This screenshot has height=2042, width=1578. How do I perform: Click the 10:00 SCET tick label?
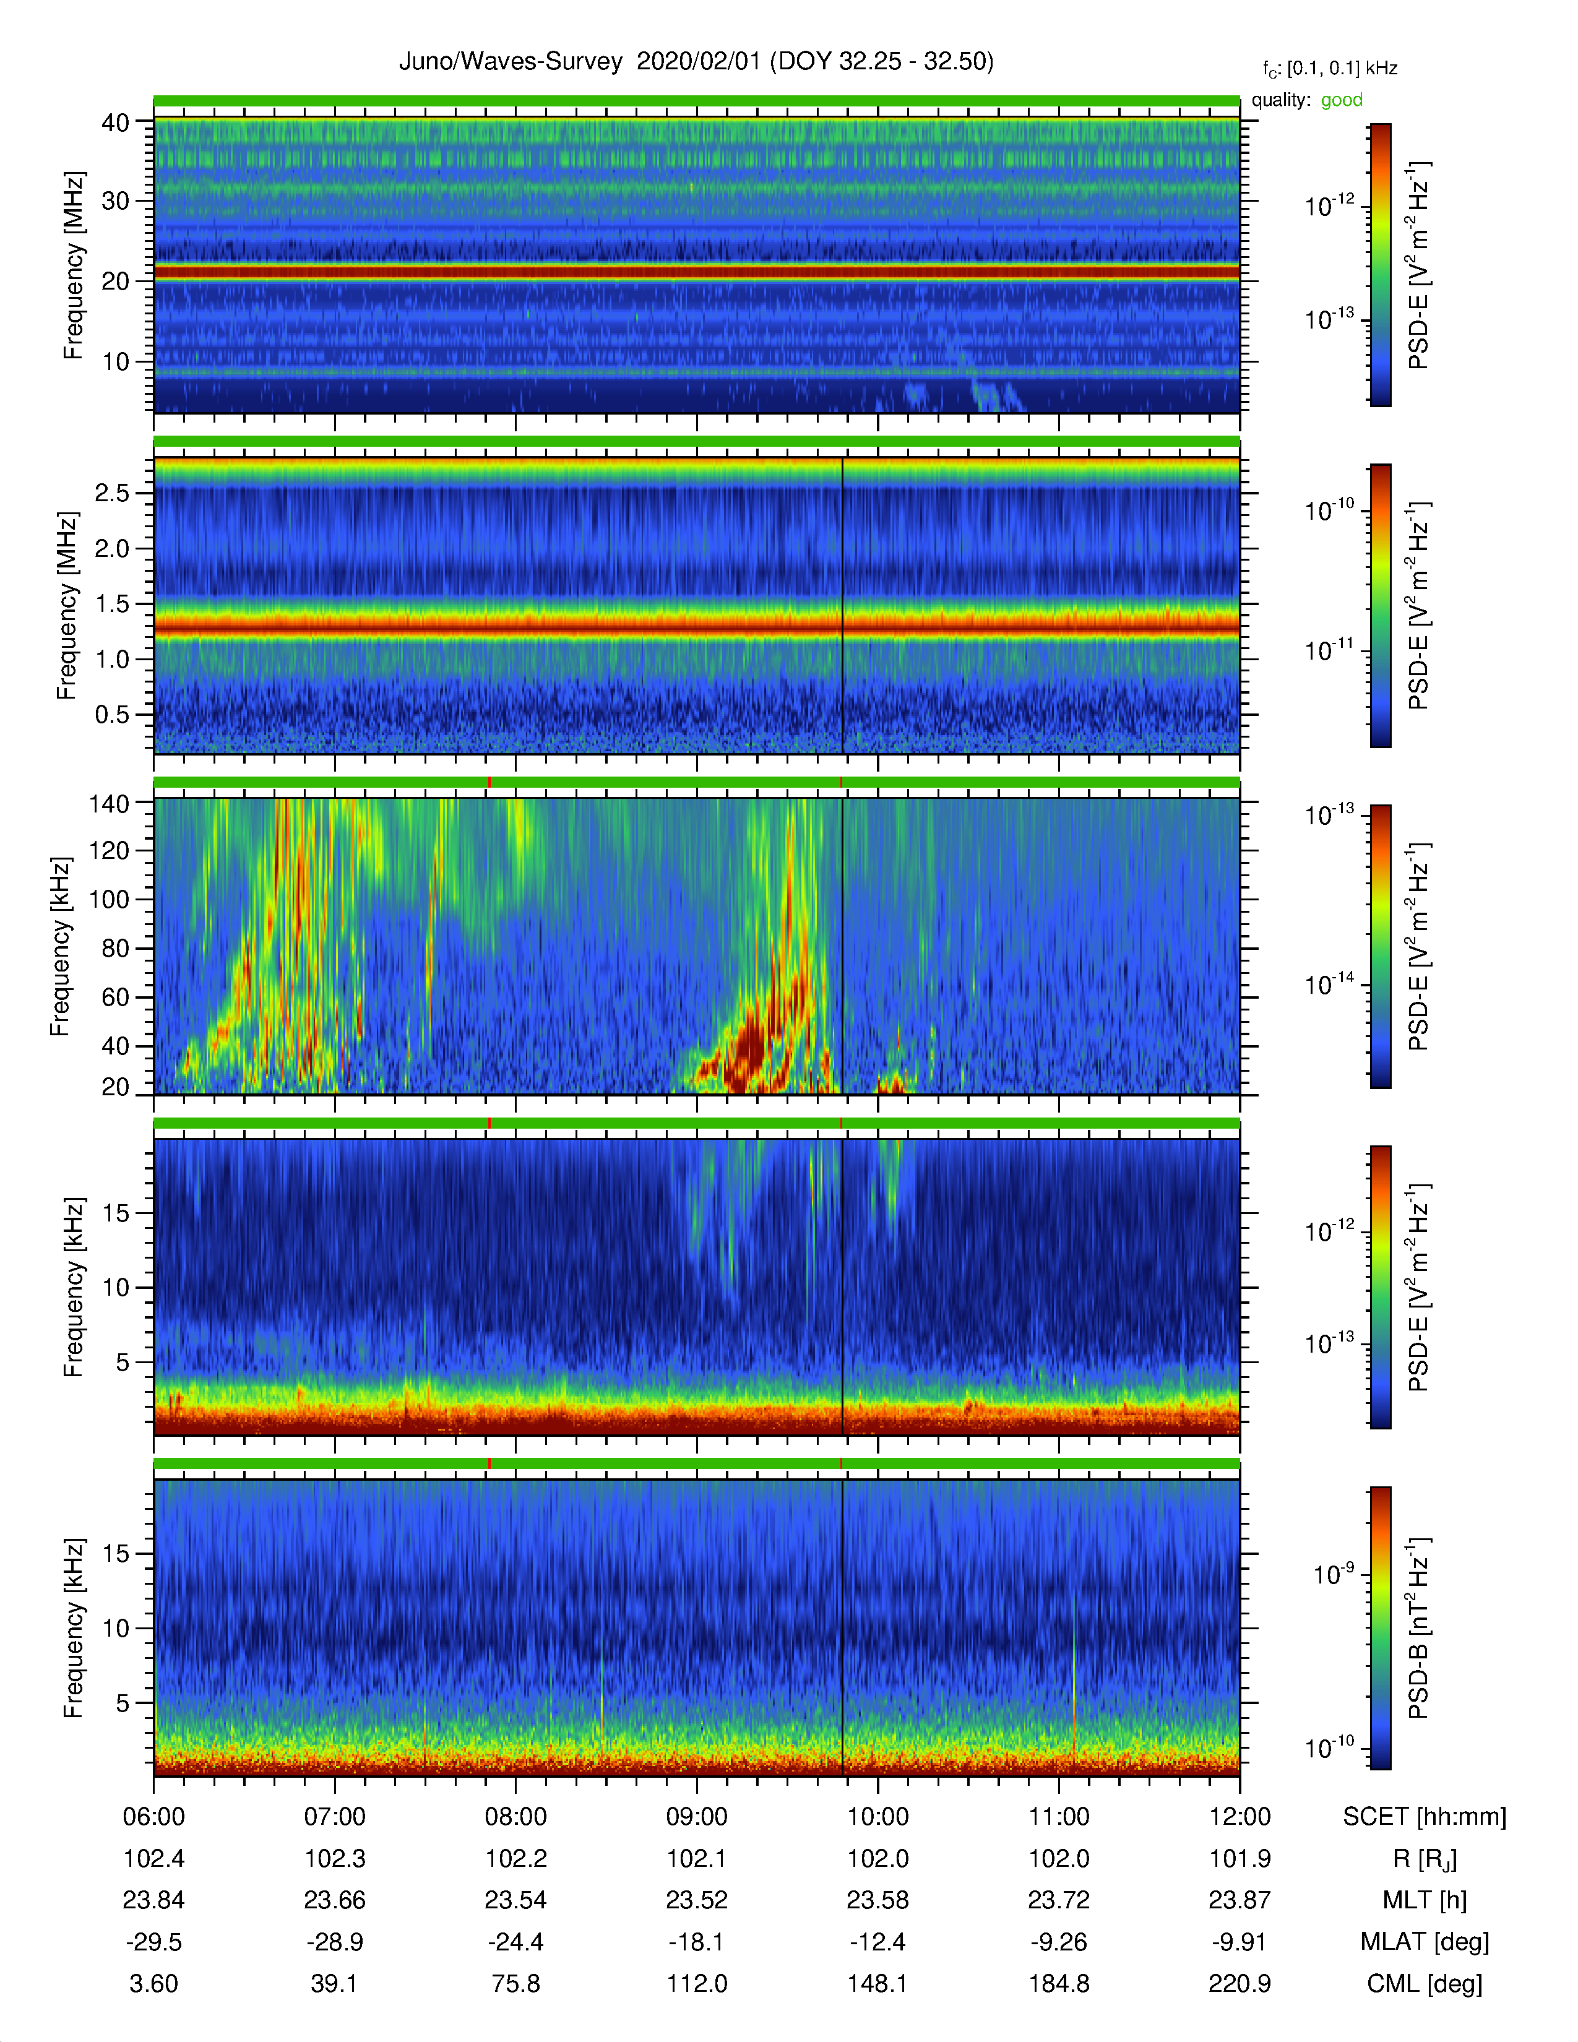877,1817
